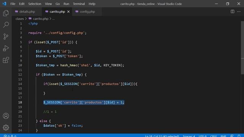Open the Go menu
The width and height of the screenshot is (244, 137).
(x=58, y=4)
